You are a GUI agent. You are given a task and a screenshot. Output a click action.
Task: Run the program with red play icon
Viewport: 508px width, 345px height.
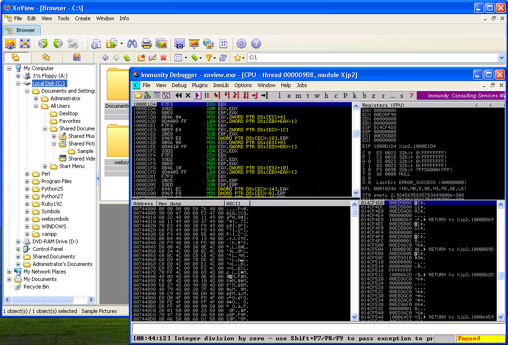pyautogui.click(x=197, y=96)
